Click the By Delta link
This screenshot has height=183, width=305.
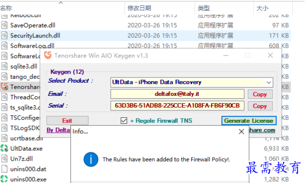pos(58,130)
